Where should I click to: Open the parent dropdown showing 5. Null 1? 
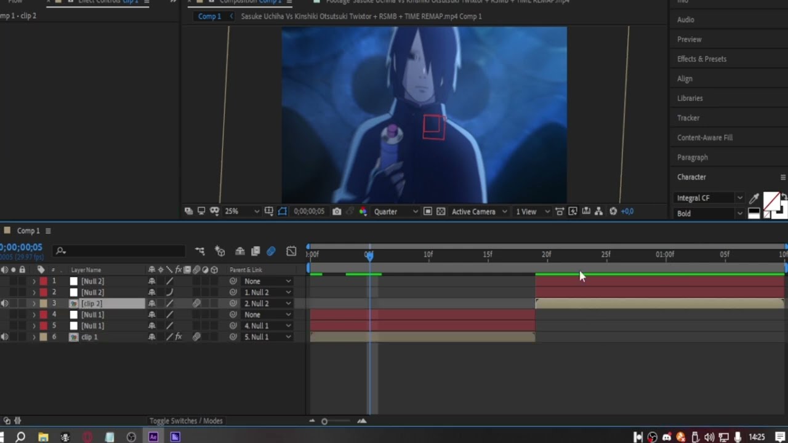(268, 337)
